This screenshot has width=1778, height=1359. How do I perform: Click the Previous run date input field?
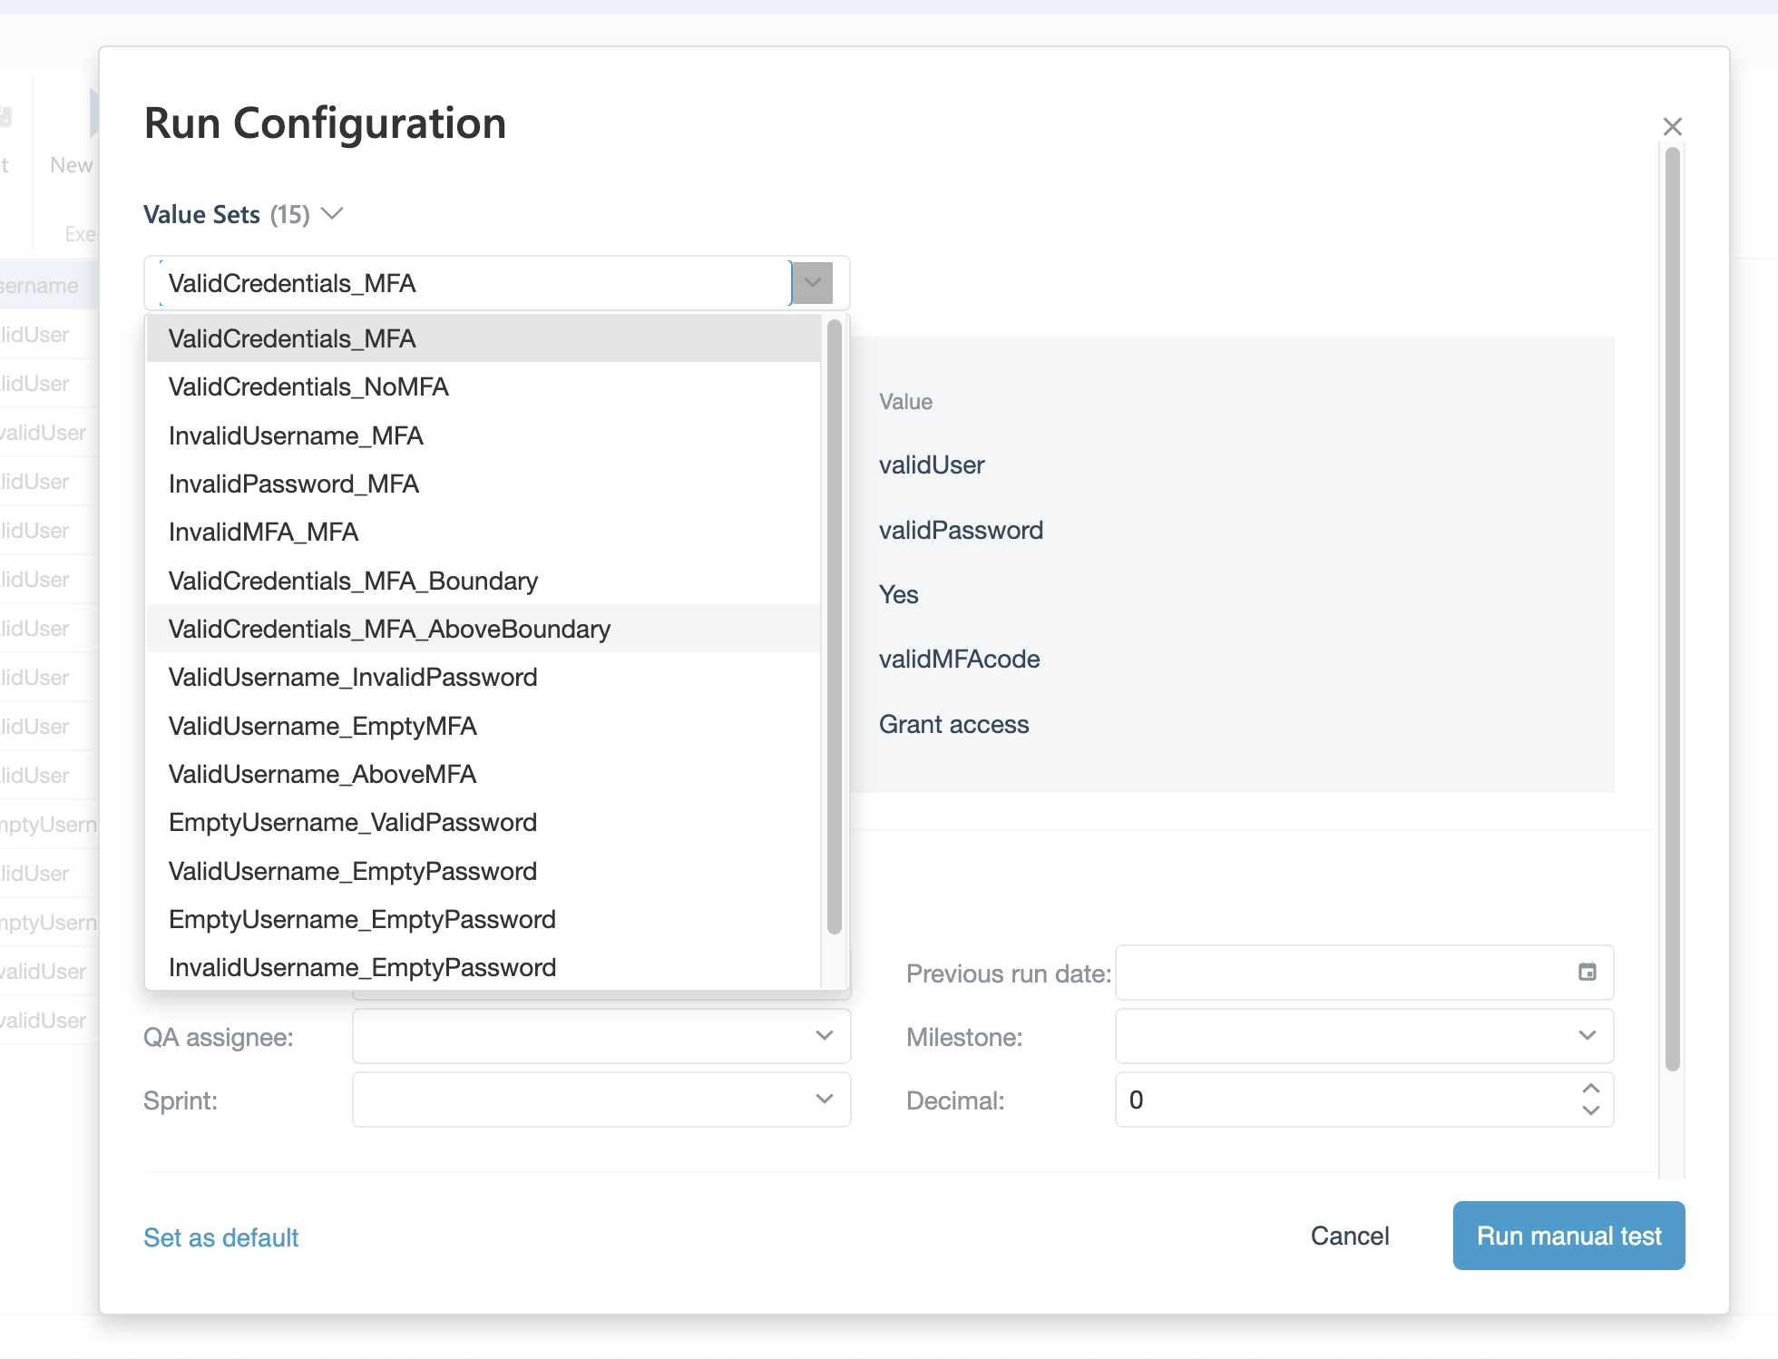tap(1343, 973)
